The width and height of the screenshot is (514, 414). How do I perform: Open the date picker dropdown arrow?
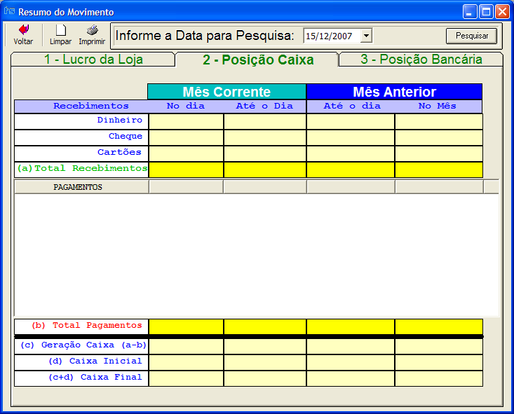point(367,35)
